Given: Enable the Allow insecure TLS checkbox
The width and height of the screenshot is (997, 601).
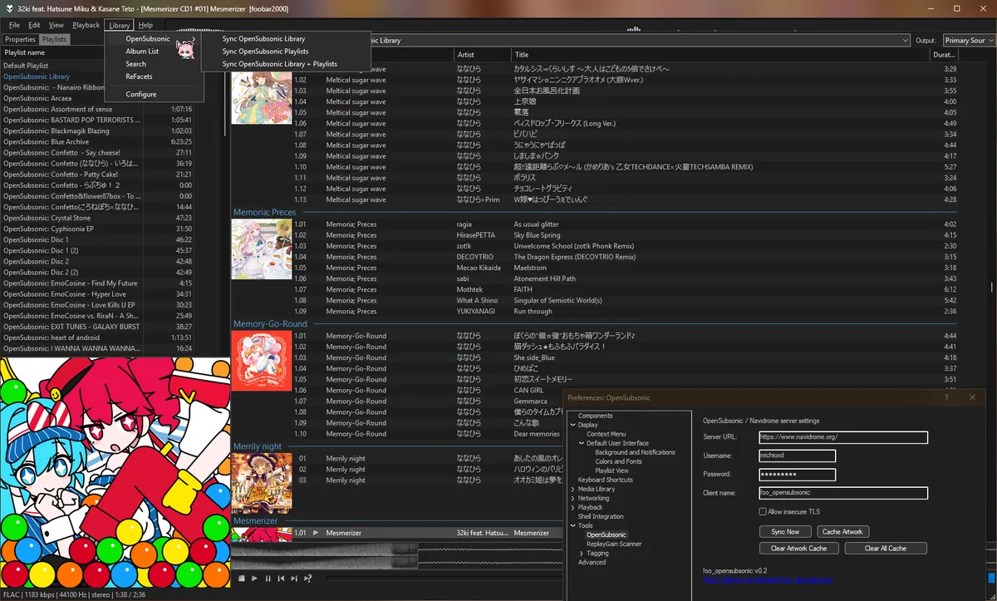Looking at the screenshot, I should (761, 511).
